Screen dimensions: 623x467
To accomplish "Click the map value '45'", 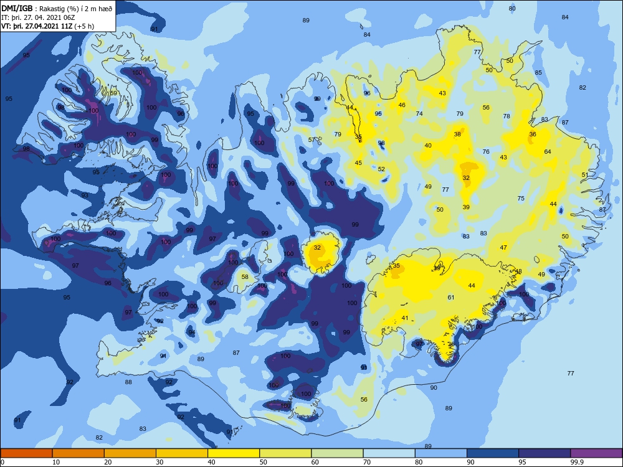I will (x=358, y=163).
